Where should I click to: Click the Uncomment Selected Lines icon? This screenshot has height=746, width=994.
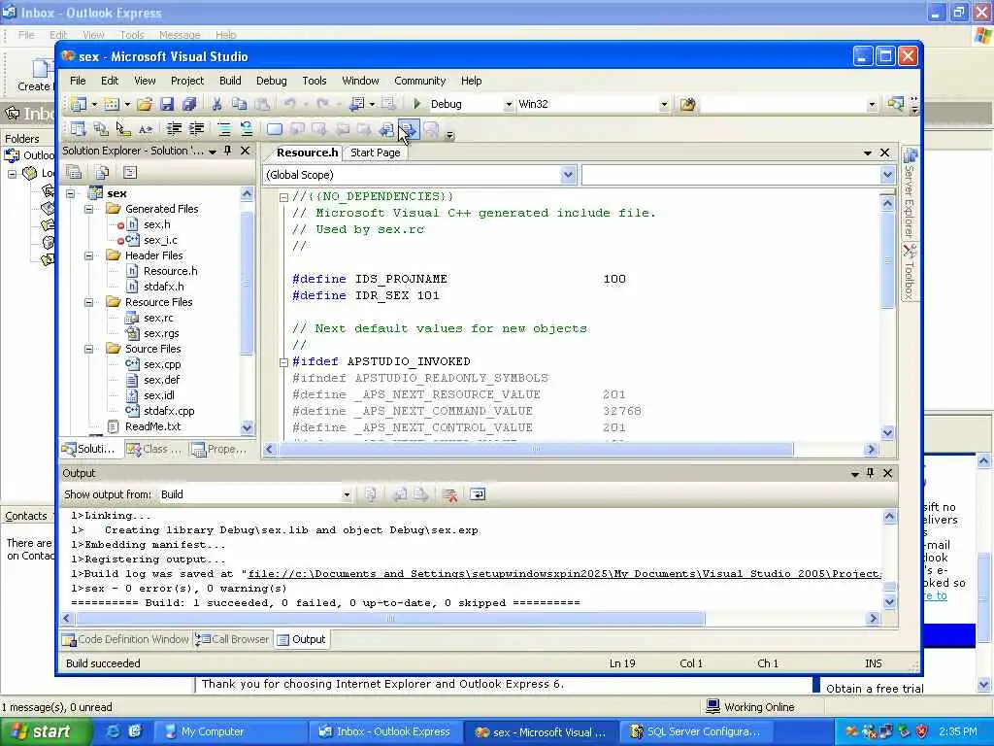point(247,129)
